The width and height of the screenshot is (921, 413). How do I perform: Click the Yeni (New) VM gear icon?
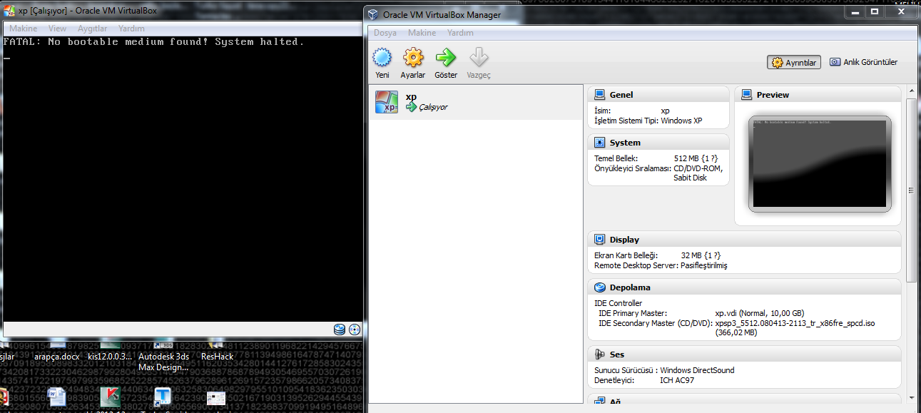pos(382,57)
